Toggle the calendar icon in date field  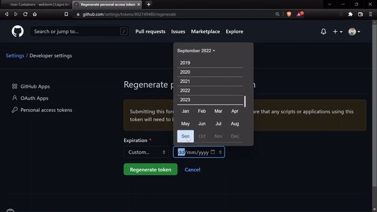(213, 152)
